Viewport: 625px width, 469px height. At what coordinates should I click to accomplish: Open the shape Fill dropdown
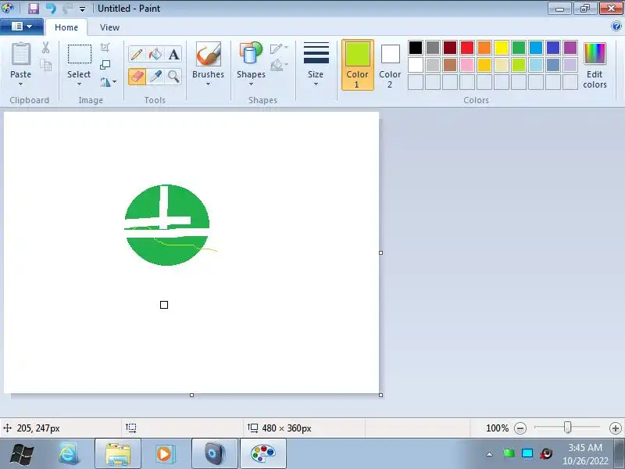pos(279,65)
